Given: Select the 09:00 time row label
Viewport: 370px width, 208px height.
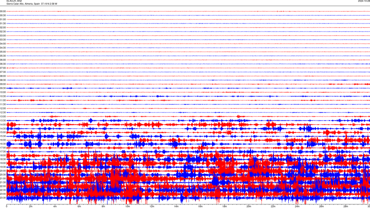Looking at the screenshot, I should (3, 84).
